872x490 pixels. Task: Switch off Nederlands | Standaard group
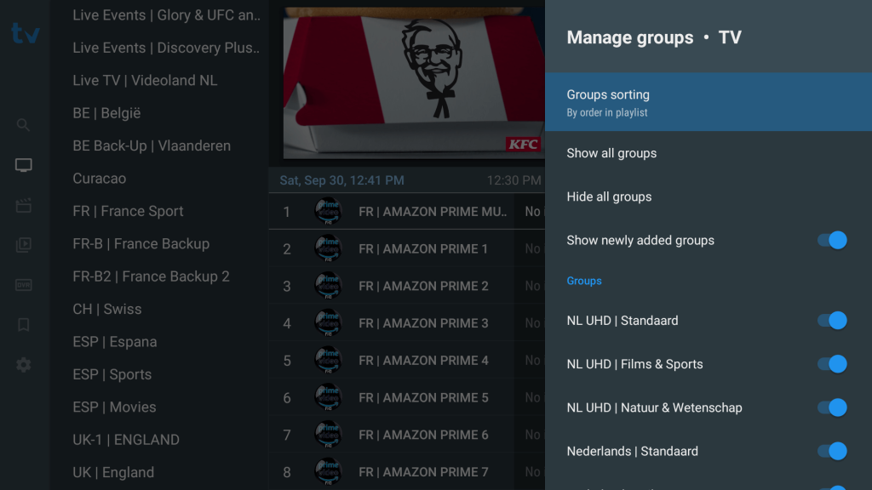coord(832,451)
